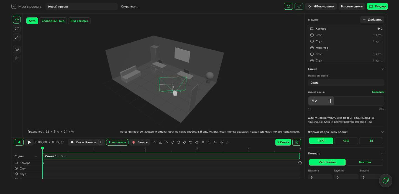Click the walking figure icon in timeline toolbar
Image resolution: width=399 pixels, height=194 pixels.
tap(227, 142)
